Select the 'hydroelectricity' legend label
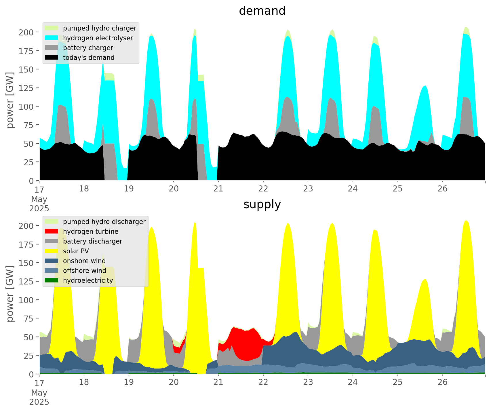491x412 pixels. click(x=88, y=281)
